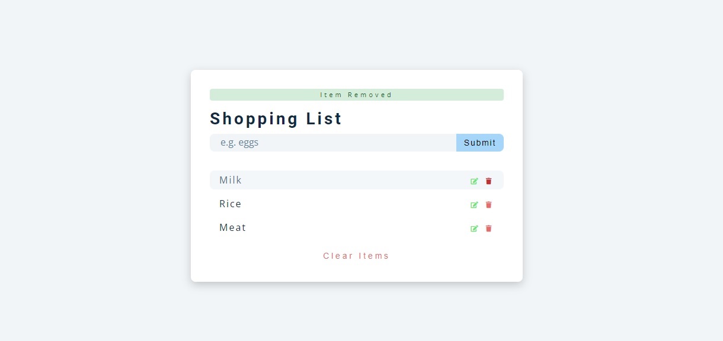Click white card area below Clear Items

[356, 272]
